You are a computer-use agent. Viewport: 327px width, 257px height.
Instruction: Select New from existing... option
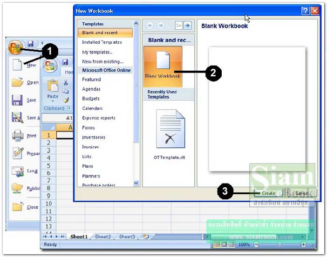(x=103, y=62)
